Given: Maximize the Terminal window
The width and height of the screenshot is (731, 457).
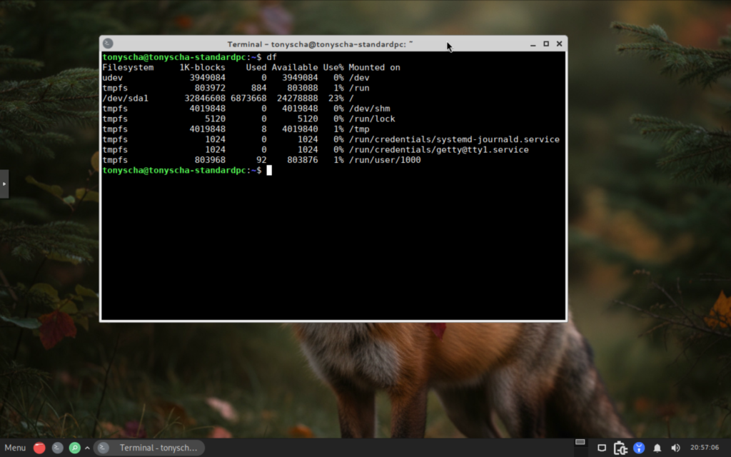Looking at the screenshot, I should point(546,44).
